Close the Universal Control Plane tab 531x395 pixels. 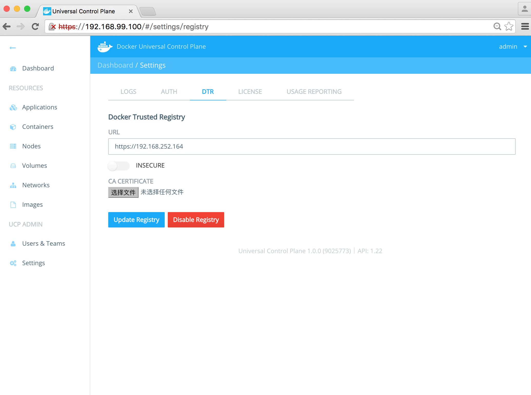click(x=131, y=11)
